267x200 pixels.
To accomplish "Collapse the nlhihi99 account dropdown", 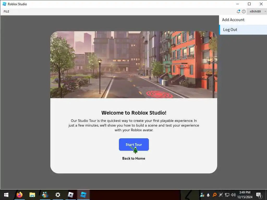I will (257, 11).
